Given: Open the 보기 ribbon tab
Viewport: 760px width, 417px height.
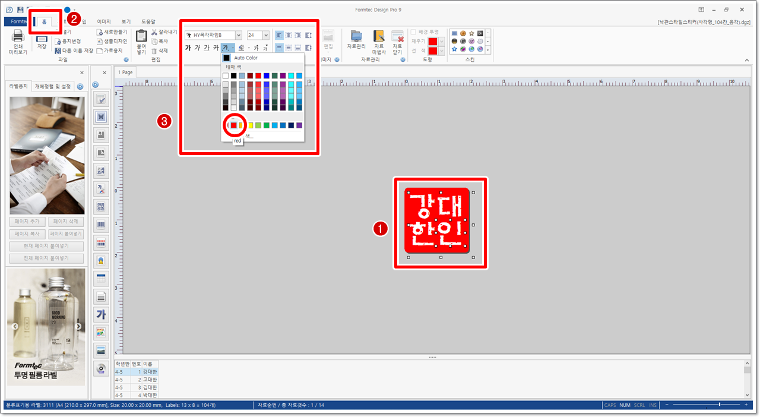Looking at the screenshot, I should [x=126, y=21].
